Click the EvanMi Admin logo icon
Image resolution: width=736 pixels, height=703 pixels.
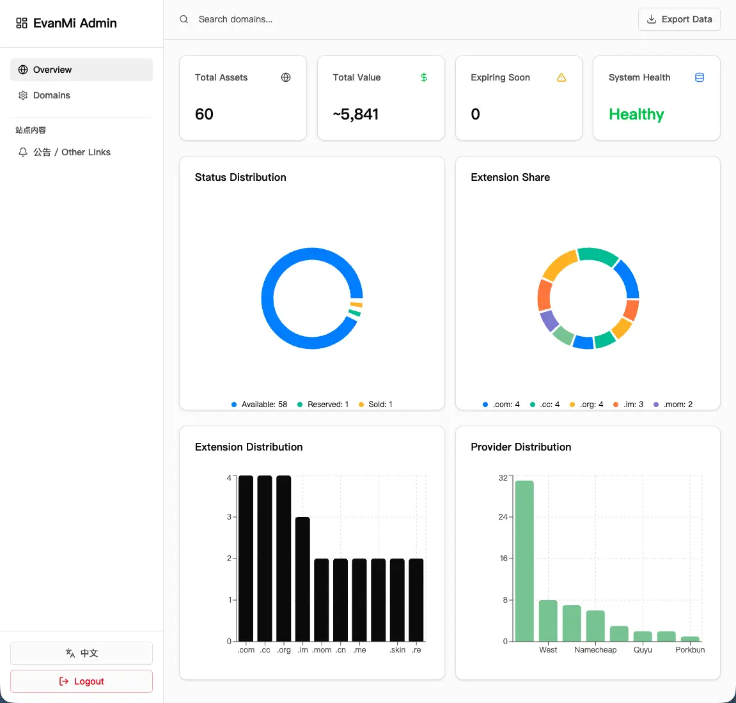[22, 23]
